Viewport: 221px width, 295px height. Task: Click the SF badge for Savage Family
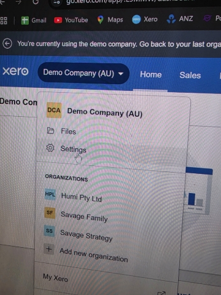point(50,213)
